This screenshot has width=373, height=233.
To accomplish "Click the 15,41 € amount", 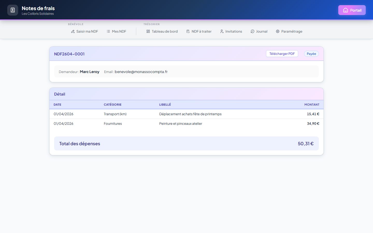I will point(313,114).
